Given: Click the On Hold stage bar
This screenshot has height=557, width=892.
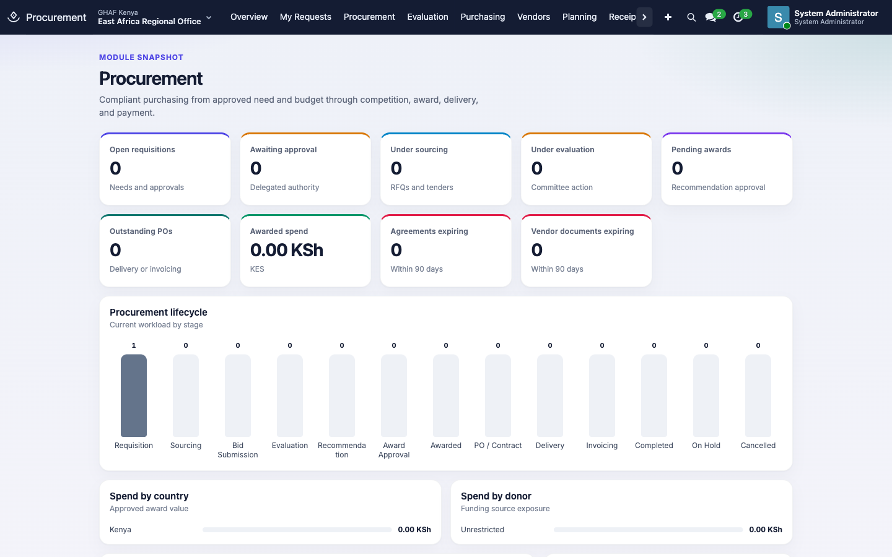Looking at the screenshot, I should click(x=706, y=395).
